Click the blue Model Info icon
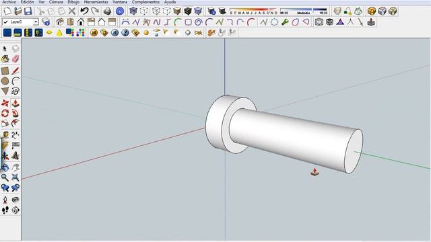 click(120, 11)
